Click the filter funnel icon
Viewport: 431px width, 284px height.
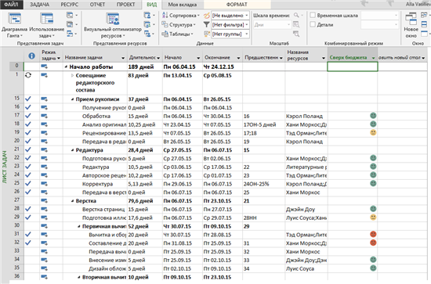pyautogui.click(x=206, y=25)
